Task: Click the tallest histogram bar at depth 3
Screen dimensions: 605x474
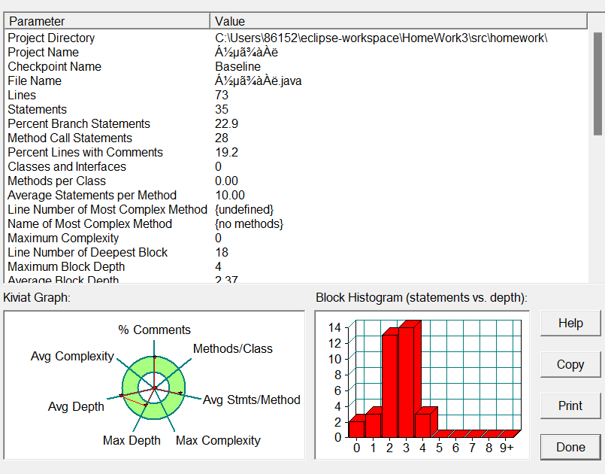Action: pyautogui.click(x=407, y=381)
